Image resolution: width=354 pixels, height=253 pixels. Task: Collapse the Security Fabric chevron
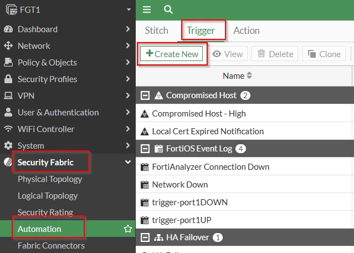[x=128, y=162]
